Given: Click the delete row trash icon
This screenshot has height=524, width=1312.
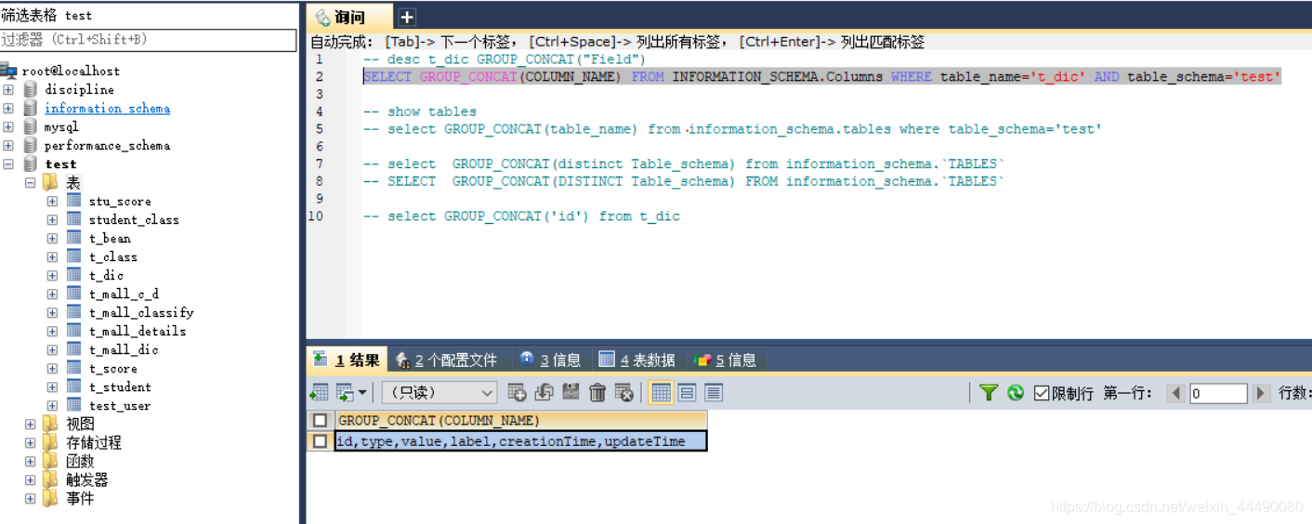Looking at the screenshot, I should pyautogui.click(x=597, y=393).
